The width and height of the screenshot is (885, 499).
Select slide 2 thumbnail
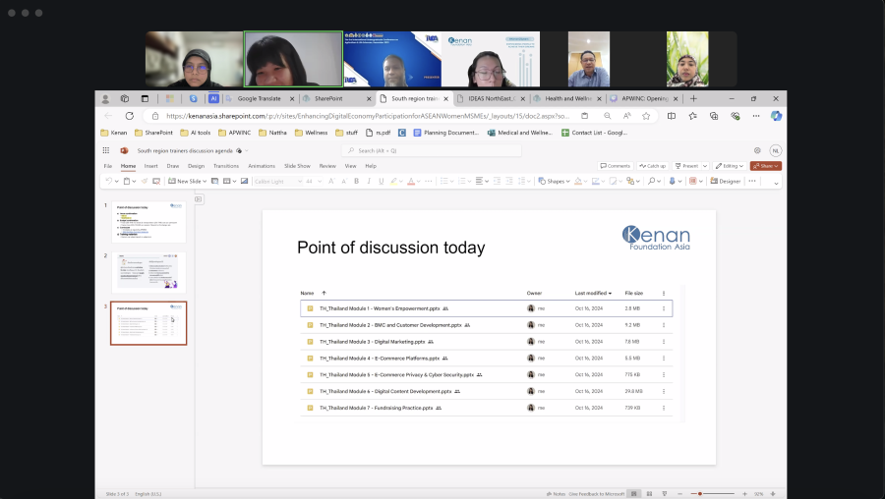[148, 272]
